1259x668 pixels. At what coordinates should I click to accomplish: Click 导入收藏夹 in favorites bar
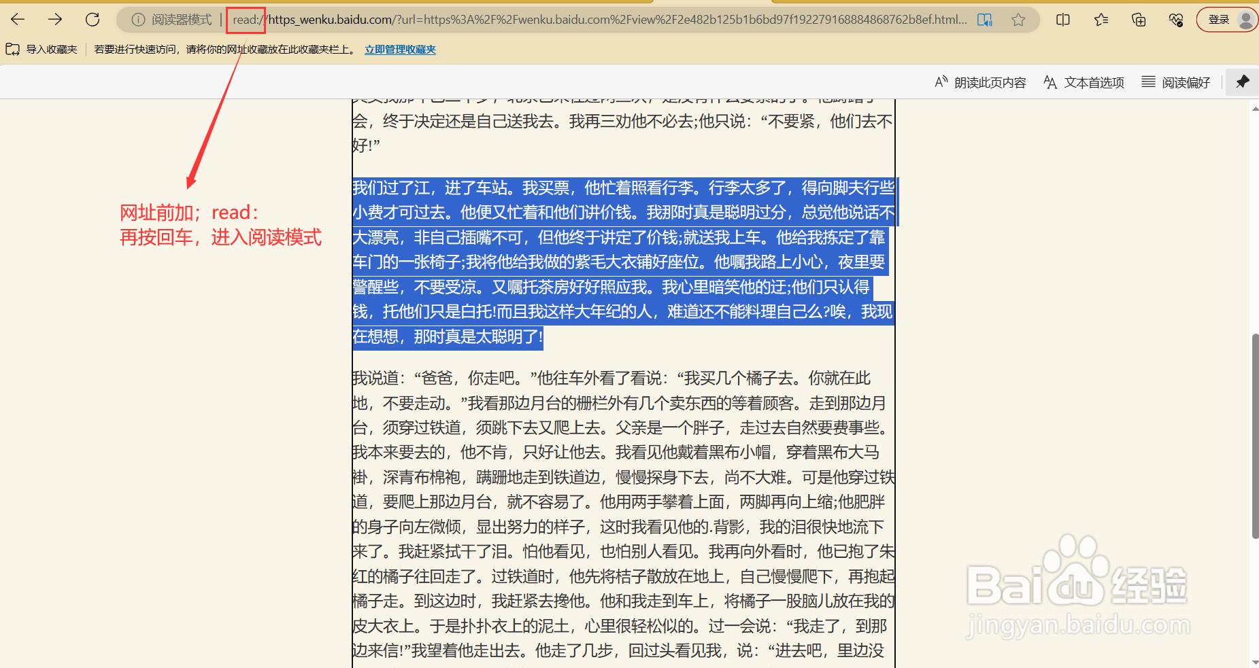point(41,50)
